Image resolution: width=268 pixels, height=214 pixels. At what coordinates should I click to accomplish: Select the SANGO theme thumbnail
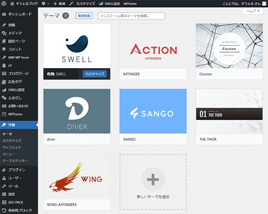point(153,111)
